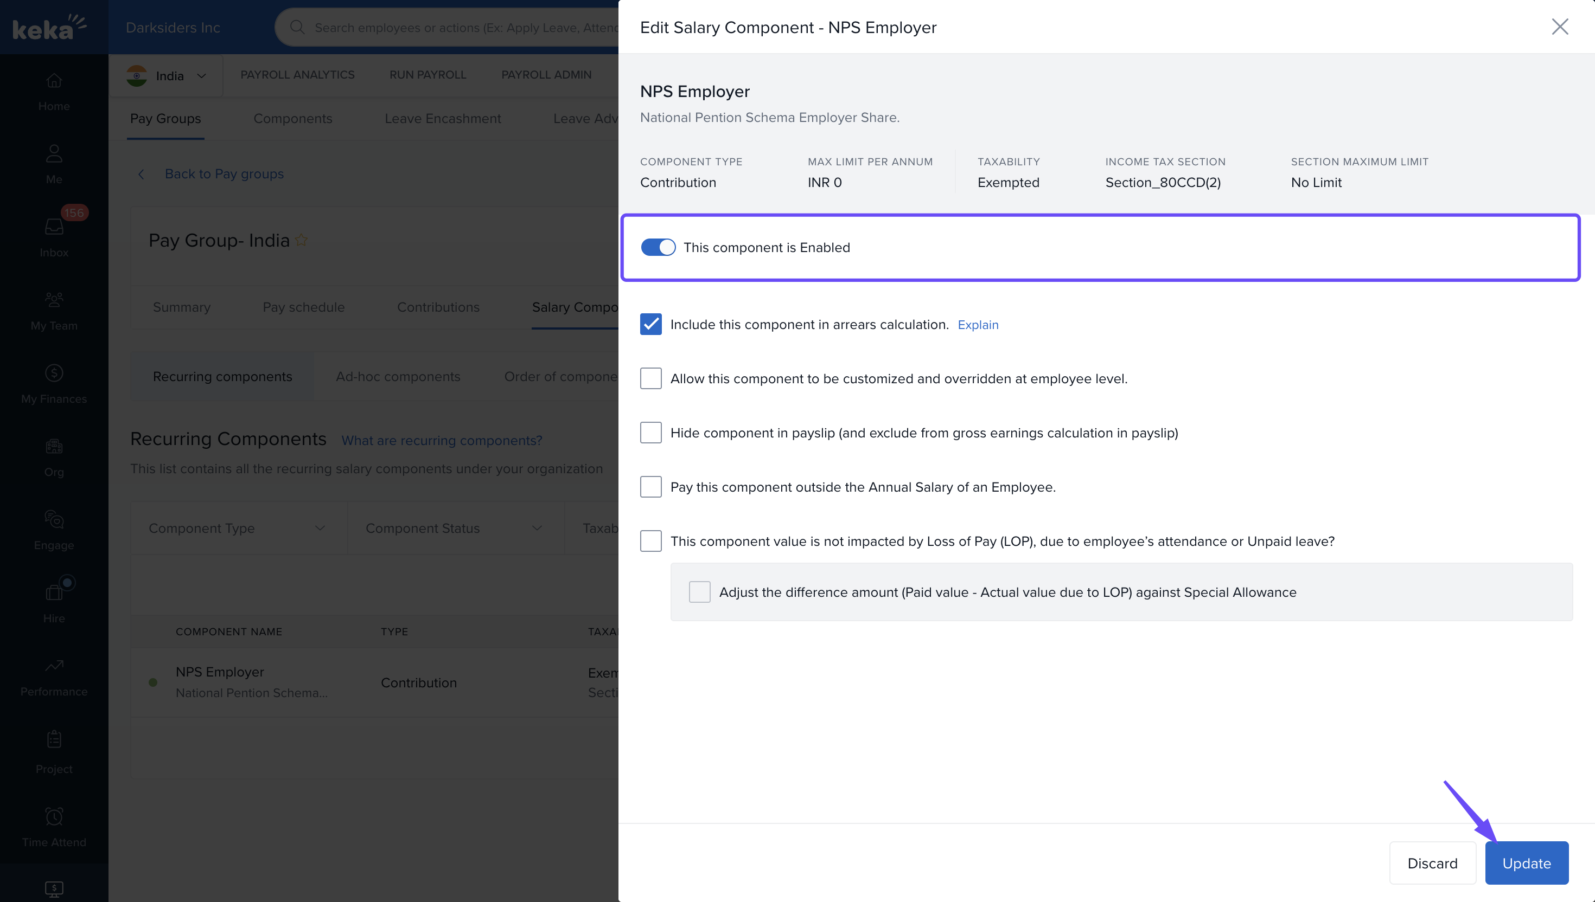The height and width of the screenshot is (902, 1595).
Task: Click the Performance trend icon
Action: pyautogui.click(x=54, y=666)
